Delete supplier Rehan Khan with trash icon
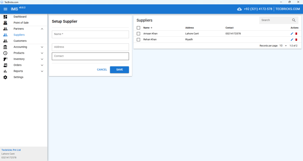This screenshot has height=161, width=303. click(296, 39)
